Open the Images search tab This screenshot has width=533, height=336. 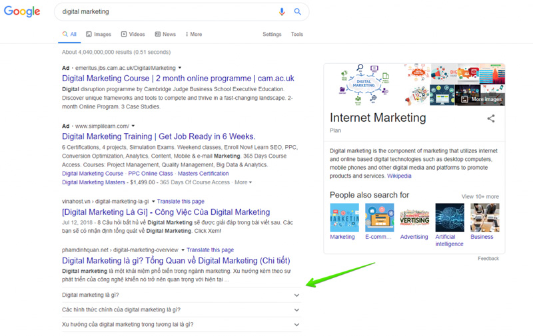click(x=98, y=34)
